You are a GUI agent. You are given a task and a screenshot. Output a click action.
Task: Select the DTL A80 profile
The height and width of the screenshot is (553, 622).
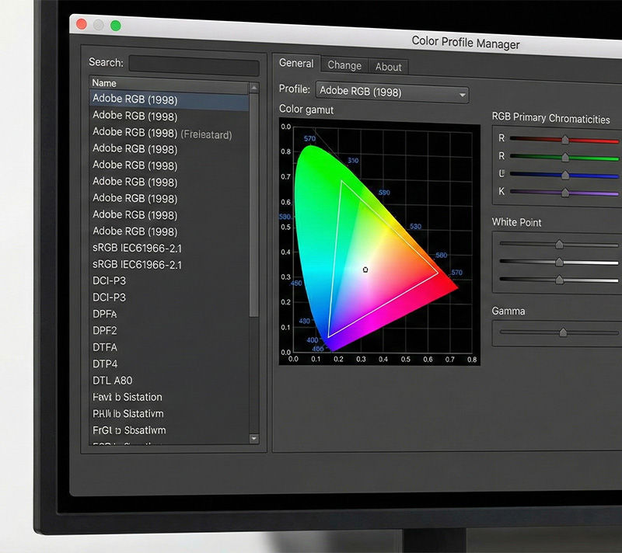click(113, 381)
